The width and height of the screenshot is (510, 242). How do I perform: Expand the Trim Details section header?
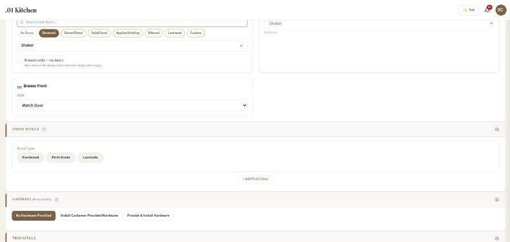click(x=256, y=237)
